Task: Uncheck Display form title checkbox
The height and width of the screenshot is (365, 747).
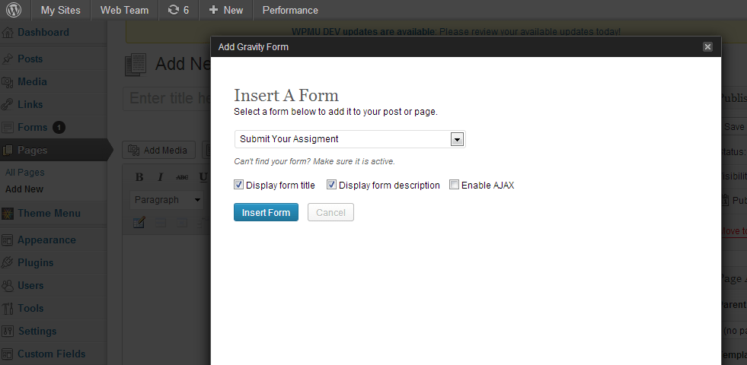Action: 238,185
